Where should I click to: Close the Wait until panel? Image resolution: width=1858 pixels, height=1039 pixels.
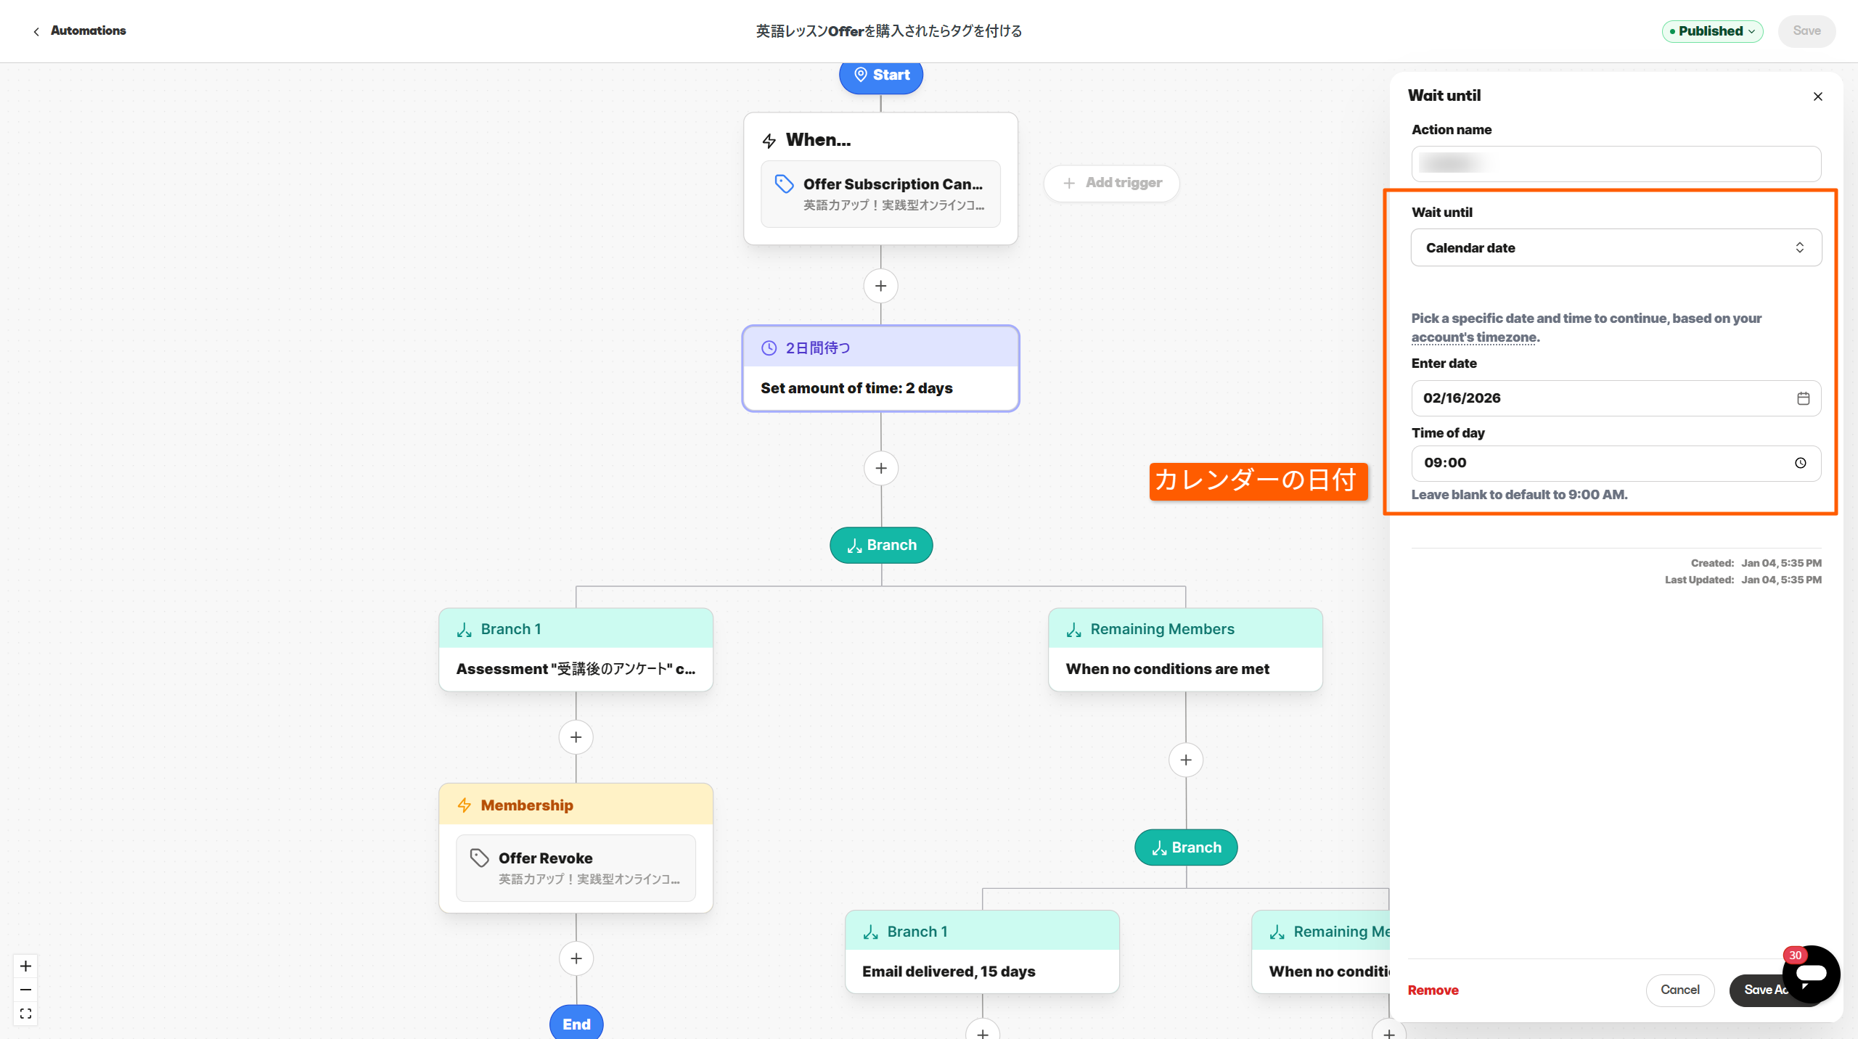pos(1817,96)
